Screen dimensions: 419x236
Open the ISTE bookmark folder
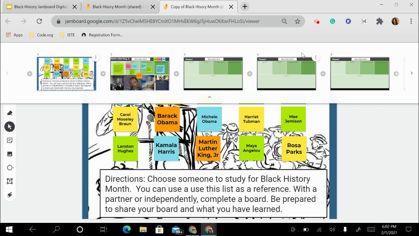coord(67,35)
